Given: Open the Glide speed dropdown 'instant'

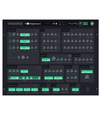Looking at the screenshot, I should (x=45, y=90).
